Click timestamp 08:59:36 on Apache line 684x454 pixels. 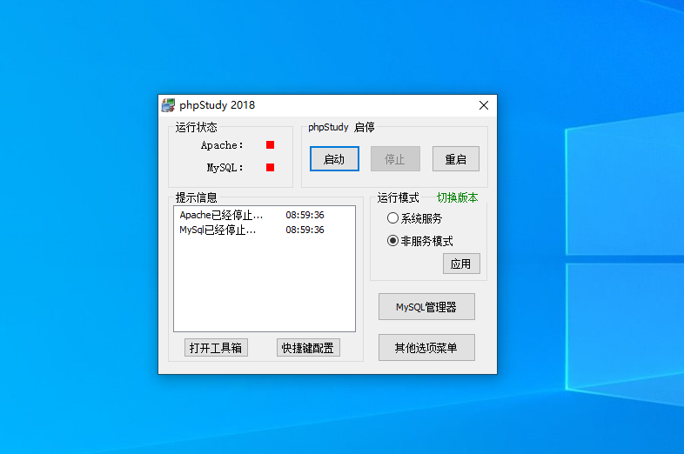[305, 215]
